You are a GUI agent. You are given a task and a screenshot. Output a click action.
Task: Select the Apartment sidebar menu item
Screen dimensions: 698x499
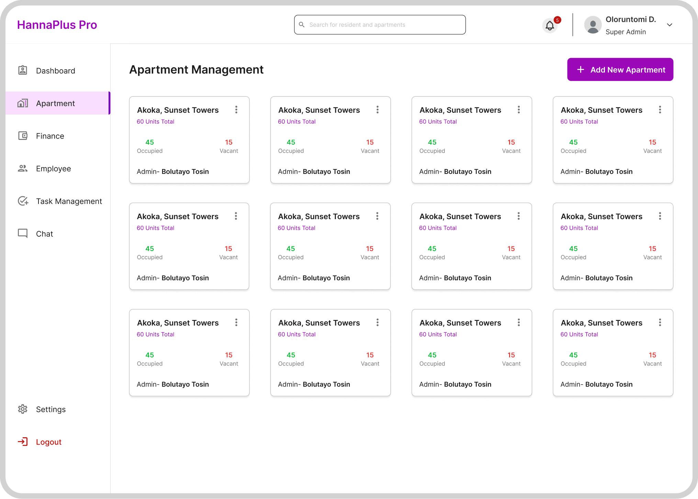pyautogui.click(x=58, y=103)
